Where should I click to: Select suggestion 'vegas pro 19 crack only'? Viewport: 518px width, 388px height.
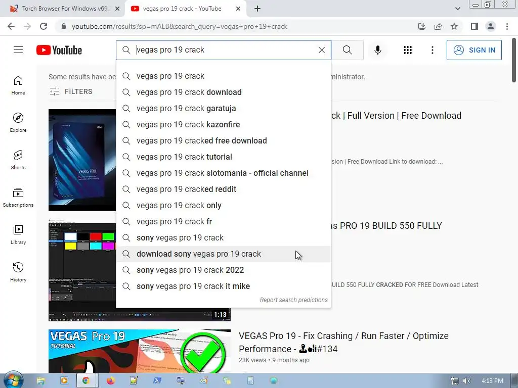coord(223,205)
